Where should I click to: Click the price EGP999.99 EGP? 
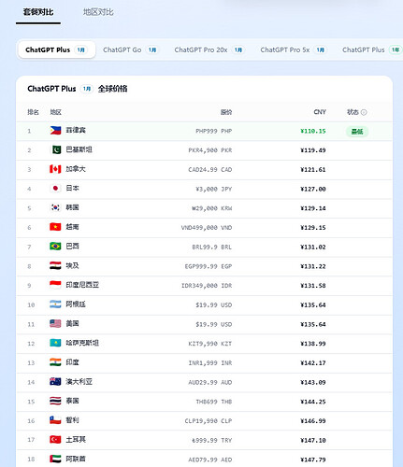pyautogui.click(x=209, y=266)
